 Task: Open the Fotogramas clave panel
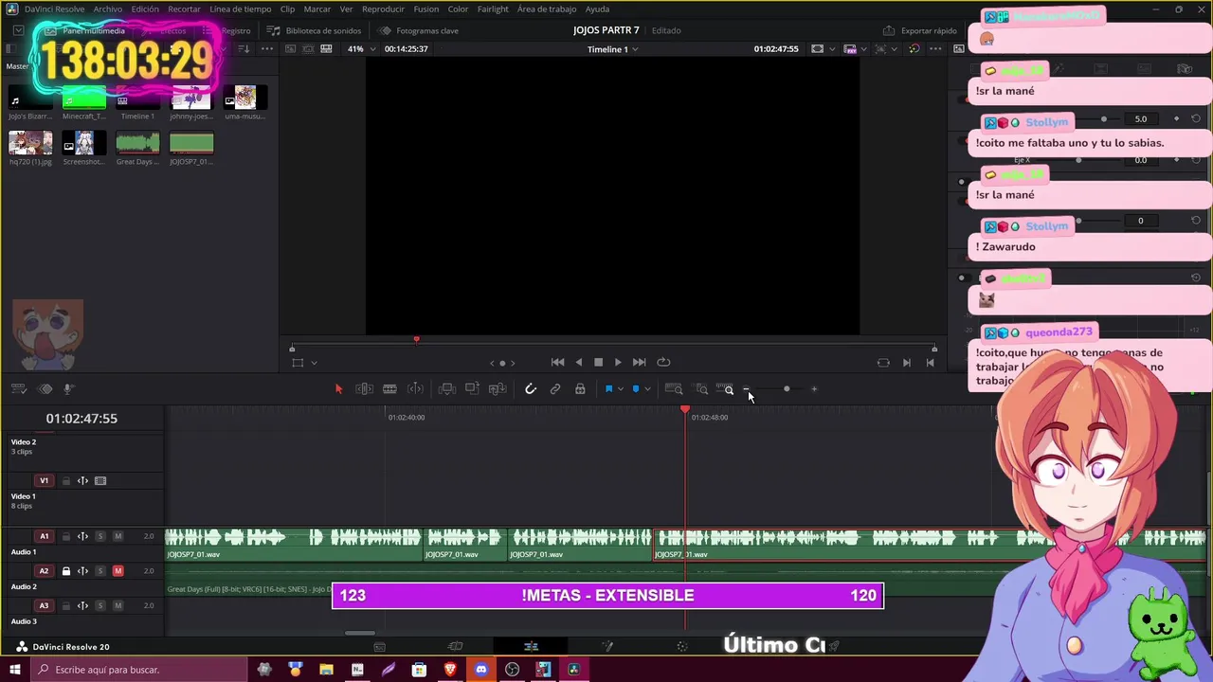[419, 30]
